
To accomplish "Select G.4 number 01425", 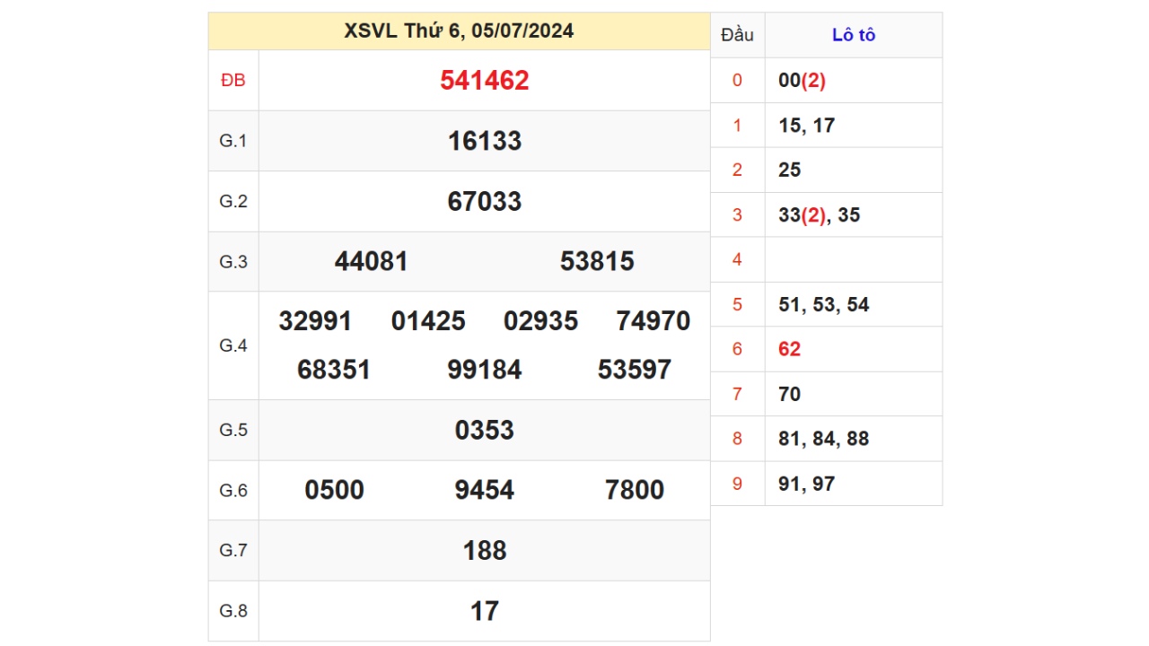I will coord(428,321).
